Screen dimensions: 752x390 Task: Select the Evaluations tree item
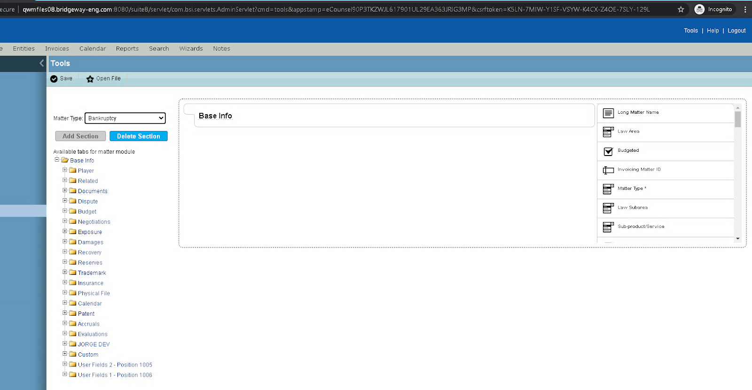pos(93,334)
